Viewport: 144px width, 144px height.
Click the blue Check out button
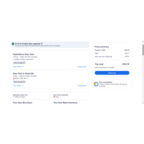[112, 73]
